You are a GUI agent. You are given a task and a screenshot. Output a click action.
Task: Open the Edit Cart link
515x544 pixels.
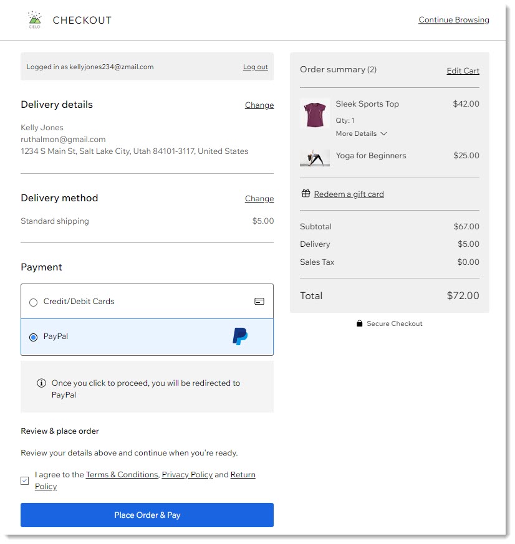tap(463, 71)
